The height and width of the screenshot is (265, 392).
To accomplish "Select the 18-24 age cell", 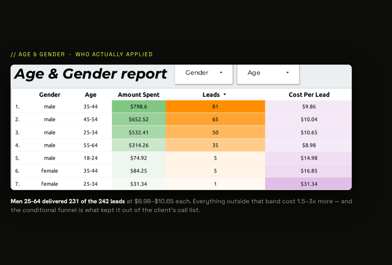I will pyautogui.click(x=91, y=158).
